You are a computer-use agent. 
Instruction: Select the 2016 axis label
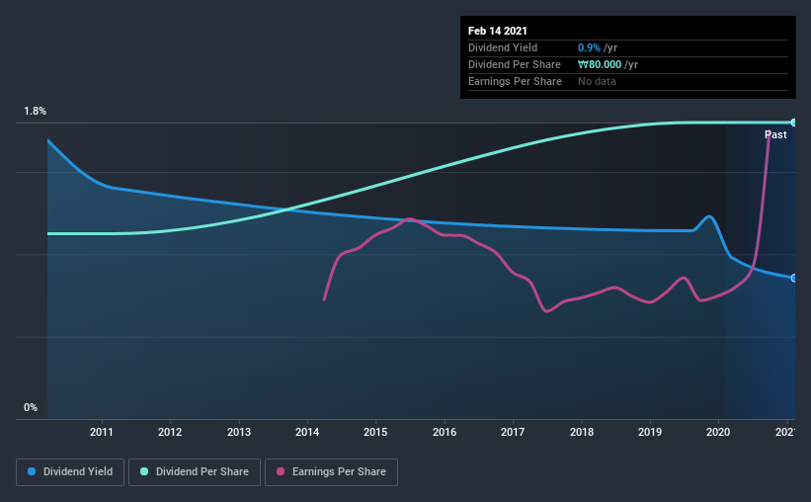click(x=445, y=432)
